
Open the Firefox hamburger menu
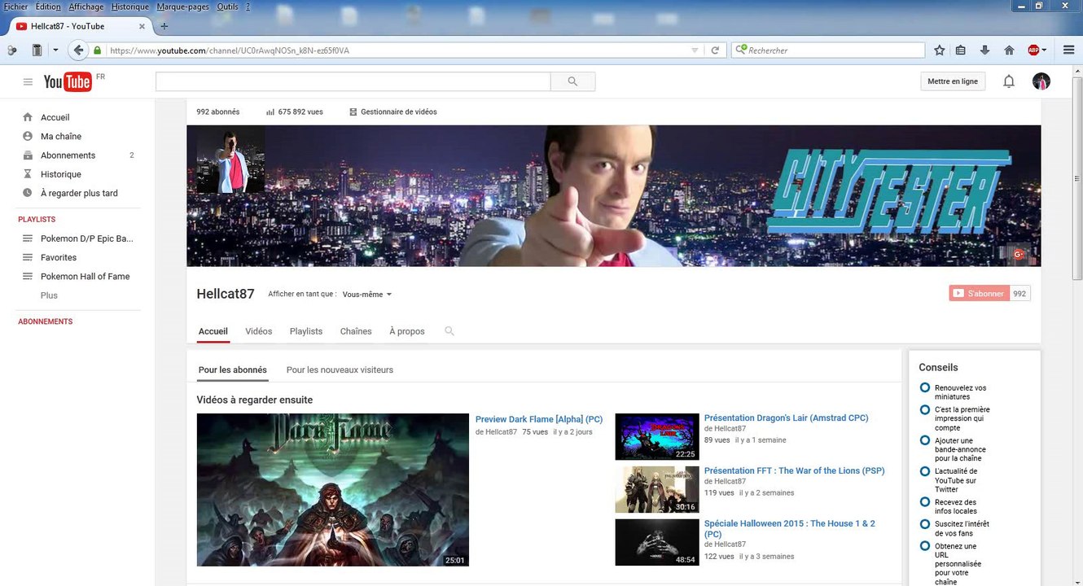coord(1069,50)
